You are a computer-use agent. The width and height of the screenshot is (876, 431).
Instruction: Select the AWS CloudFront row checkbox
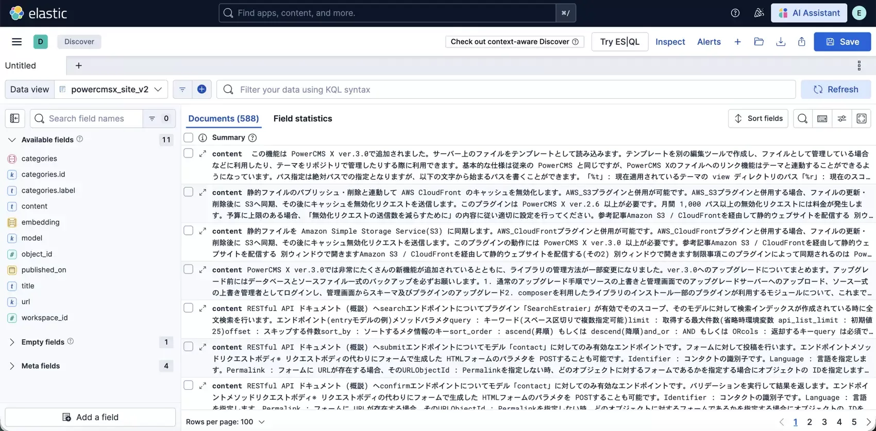189,192
